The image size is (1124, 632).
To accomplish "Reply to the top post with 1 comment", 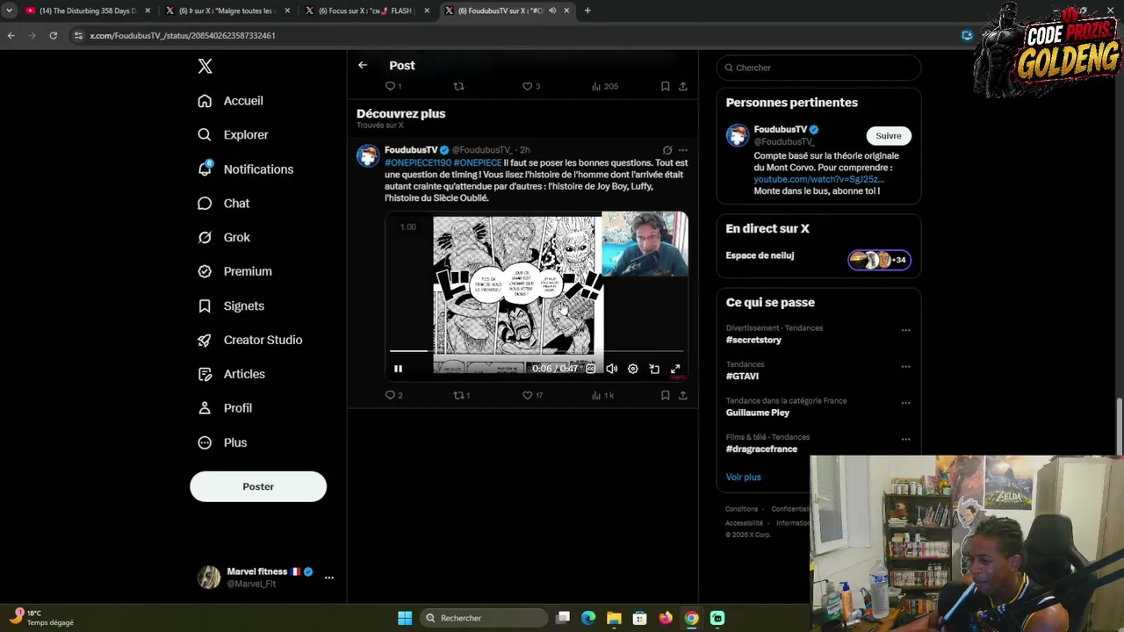I will 393,86.
